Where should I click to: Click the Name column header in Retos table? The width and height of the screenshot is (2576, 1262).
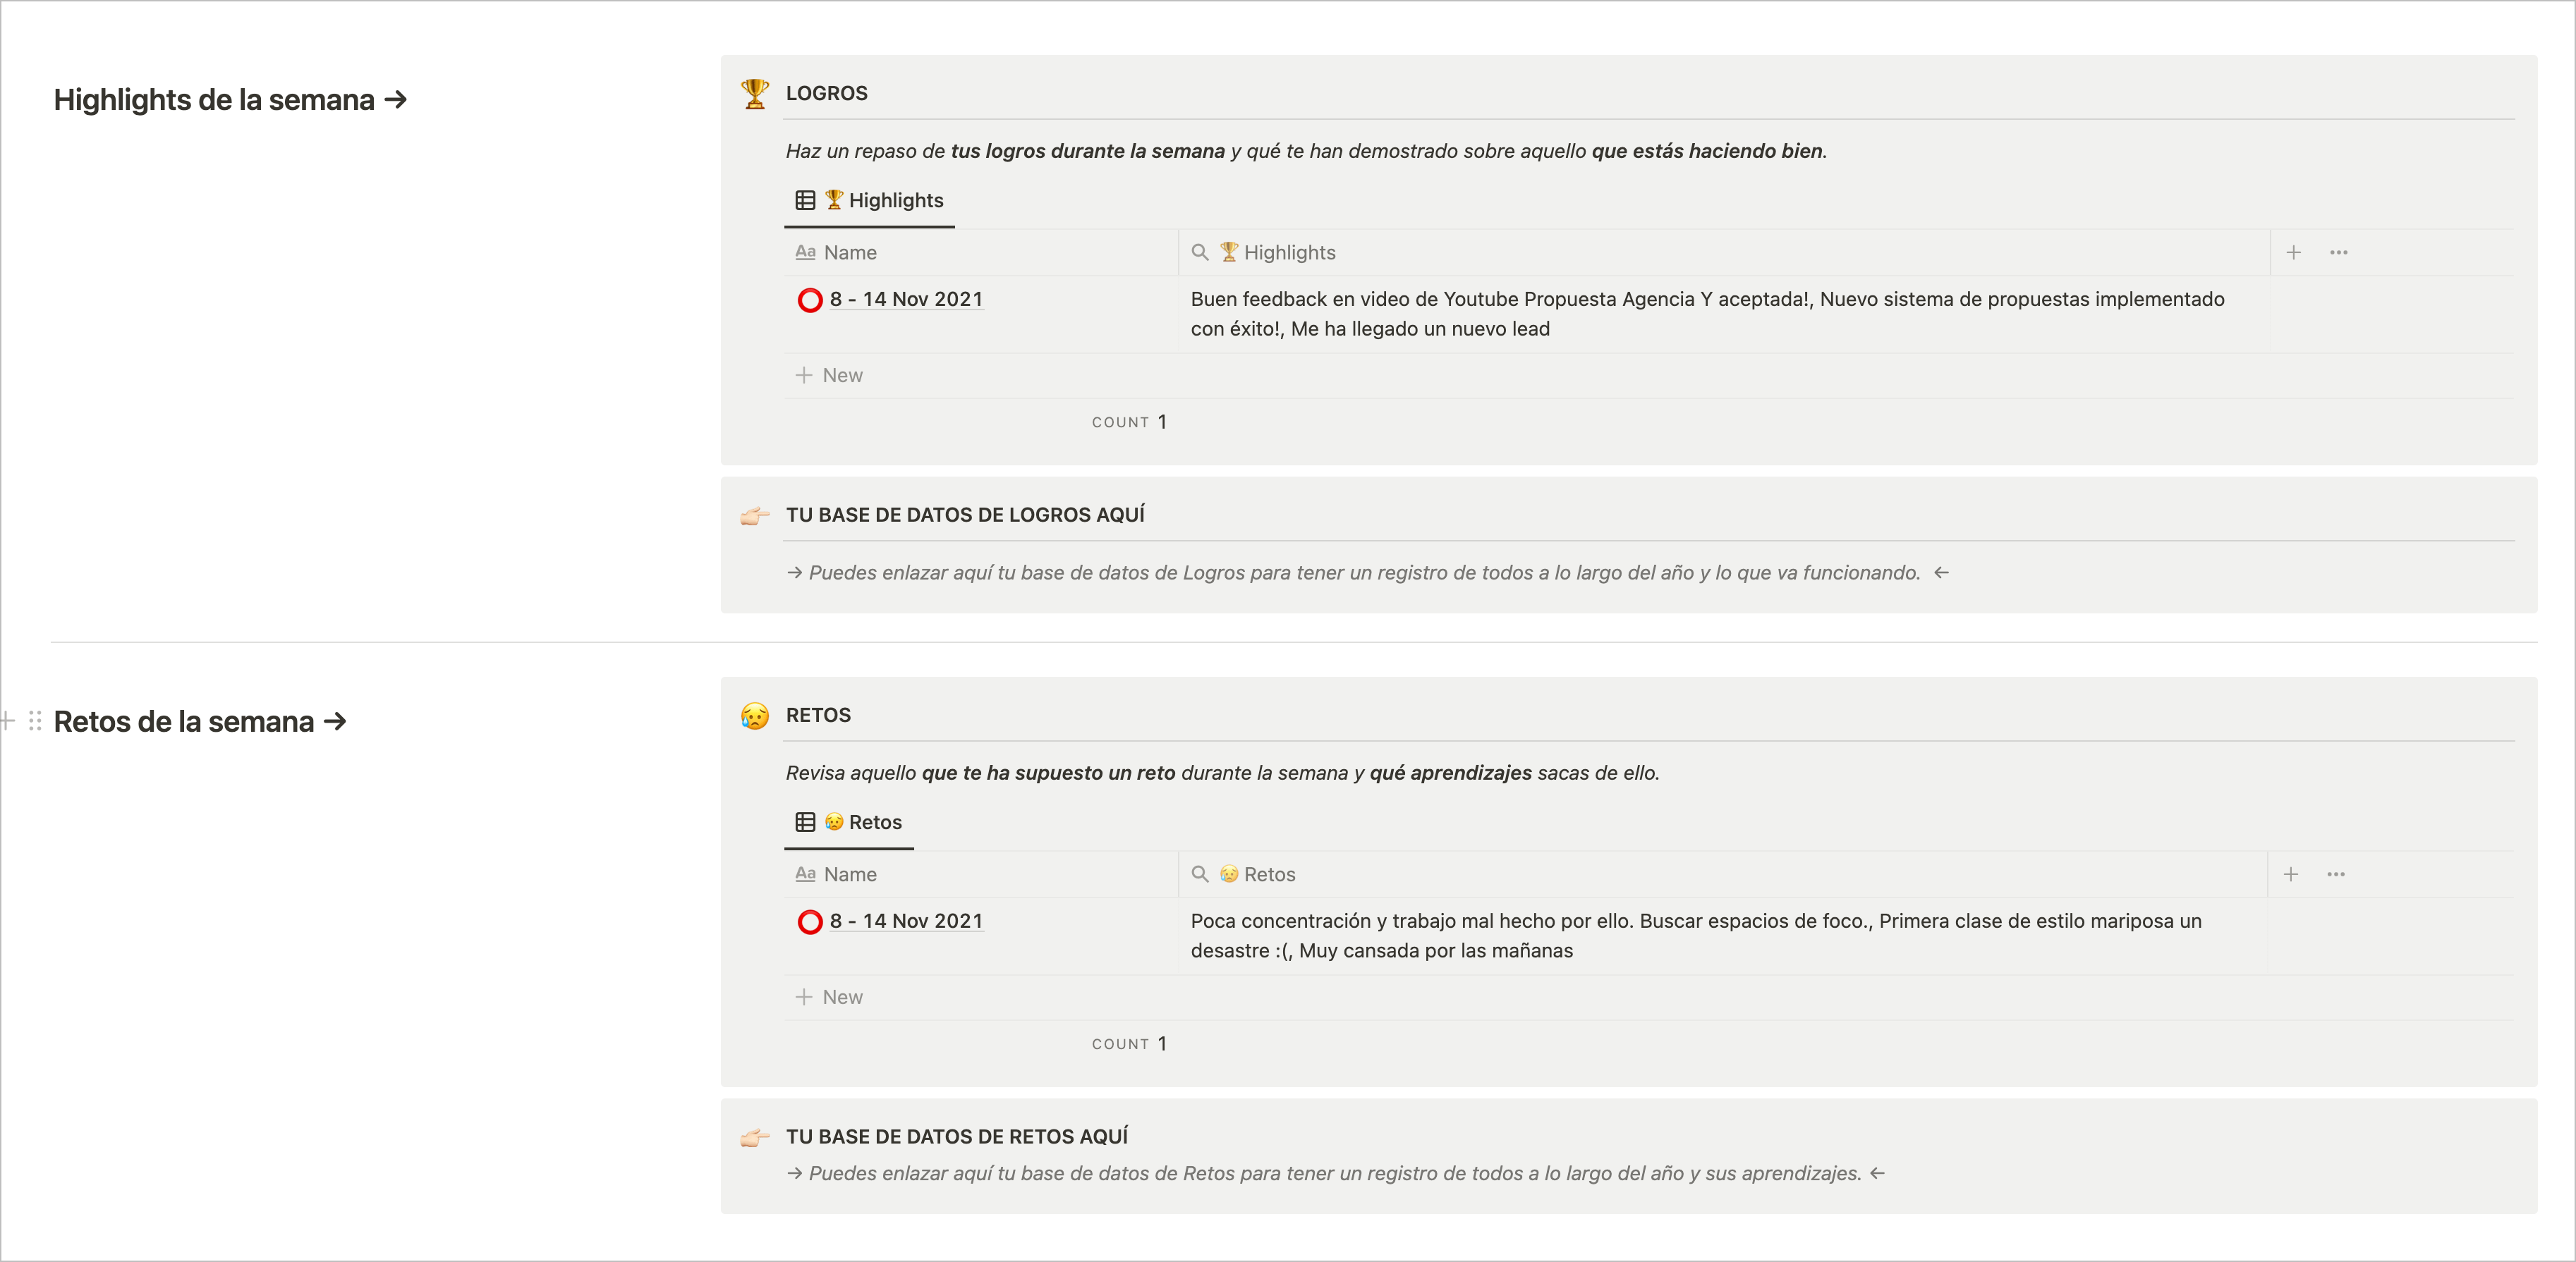click(850, 874)
